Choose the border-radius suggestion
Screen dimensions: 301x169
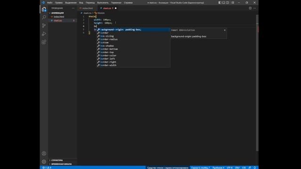click(x=133, y=39)
